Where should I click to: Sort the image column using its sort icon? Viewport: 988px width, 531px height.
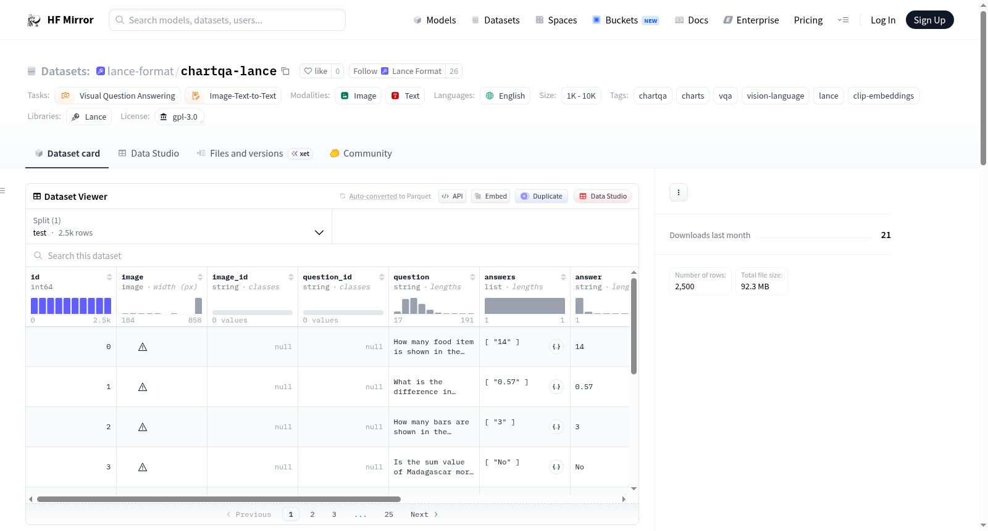tap(200, 278)
